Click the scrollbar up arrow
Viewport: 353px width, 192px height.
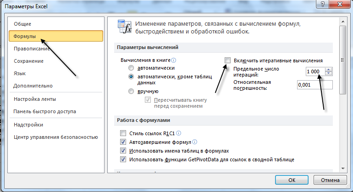(x=343, y=22)
